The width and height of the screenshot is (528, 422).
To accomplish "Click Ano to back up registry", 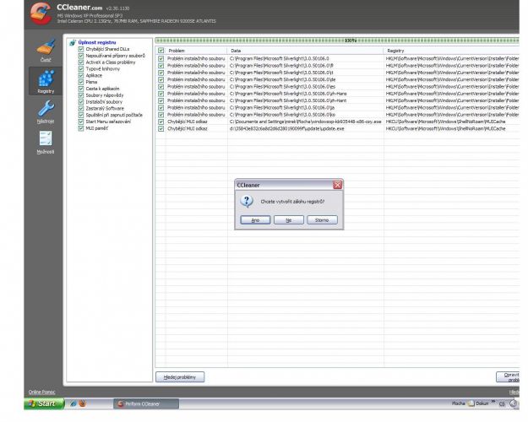I will click(255, 219).
